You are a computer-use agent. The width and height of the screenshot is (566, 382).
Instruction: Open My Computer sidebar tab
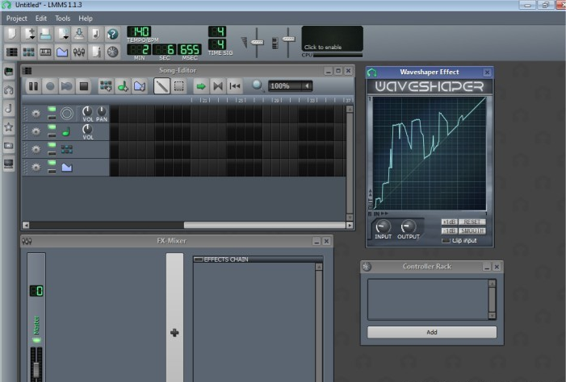pyautogui.click(x=9, y=164)
